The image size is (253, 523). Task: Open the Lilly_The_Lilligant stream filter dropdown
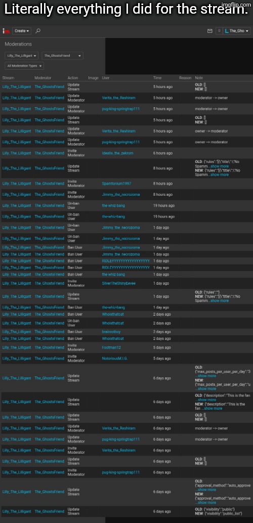pos(22,56)
